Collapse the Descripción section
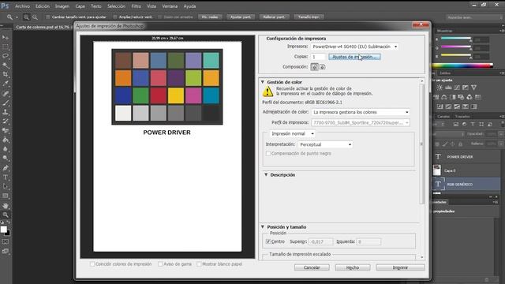 (x=266, y=175)
